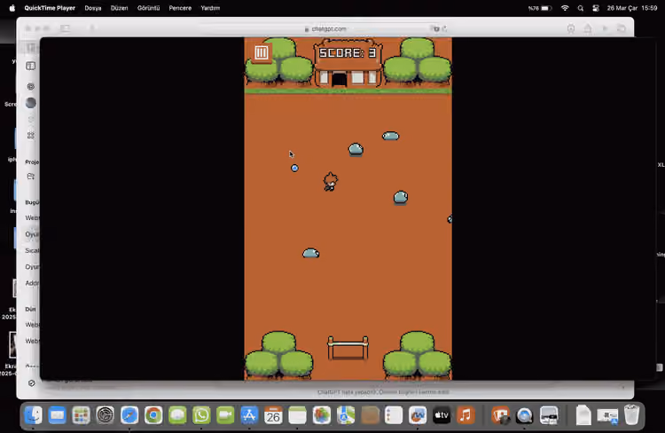This screenshot has height=433, width=665.
Task: Click the battery status icon
Action: (x=546, y=8)
